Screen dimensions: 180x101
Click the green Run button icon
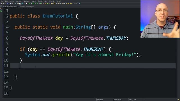tap(33, 4)
